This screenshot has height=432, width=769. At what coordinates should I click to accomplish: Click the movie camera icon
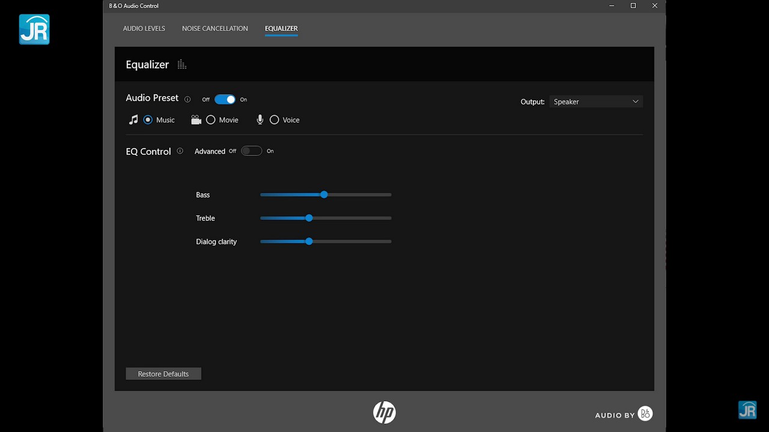196,120
